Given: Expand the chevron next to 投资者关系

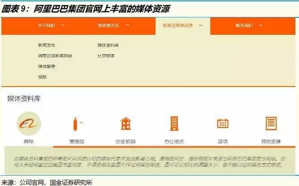Looking at the screenshot, I should 127,25.
